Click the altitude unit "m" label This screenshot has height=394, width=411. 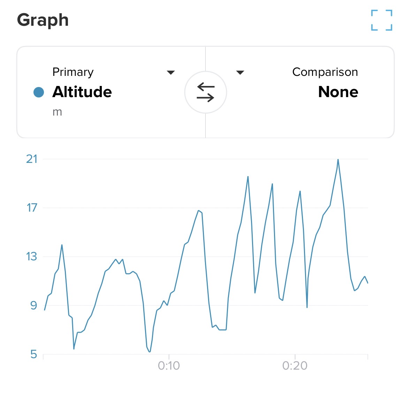(57, 112)
